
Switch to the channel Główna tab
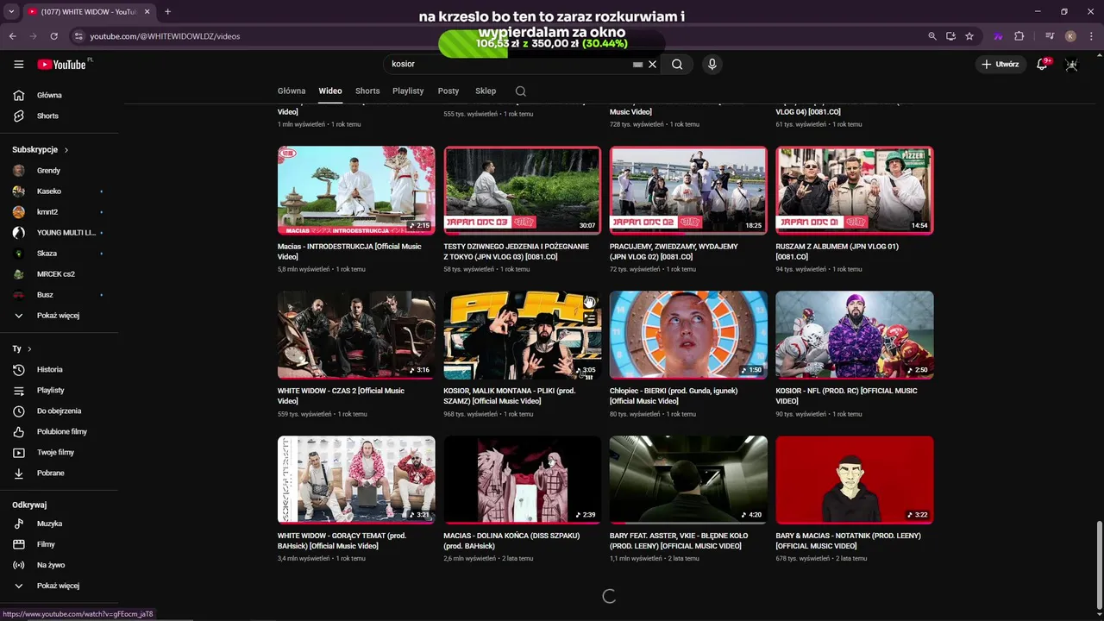[292, 91]
